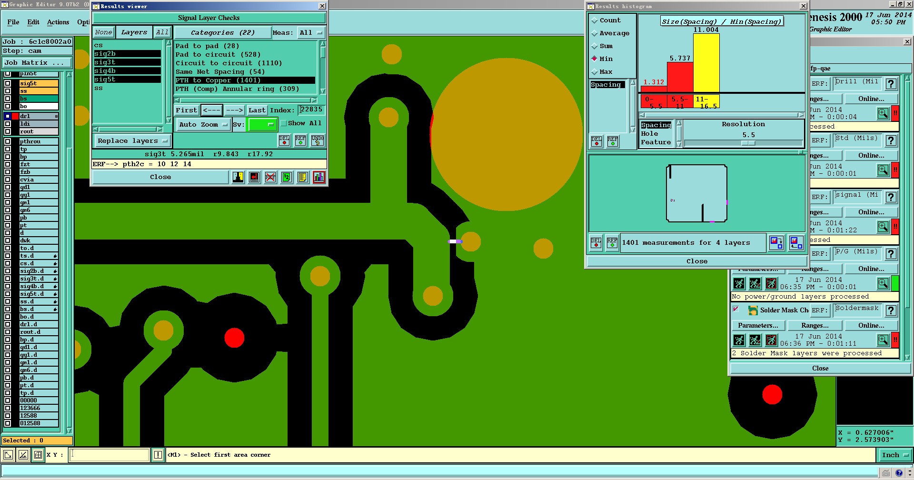Click None layer selection button
This screenshot has height=480, width=914.
pyautogui.click(x=103, y=32)
